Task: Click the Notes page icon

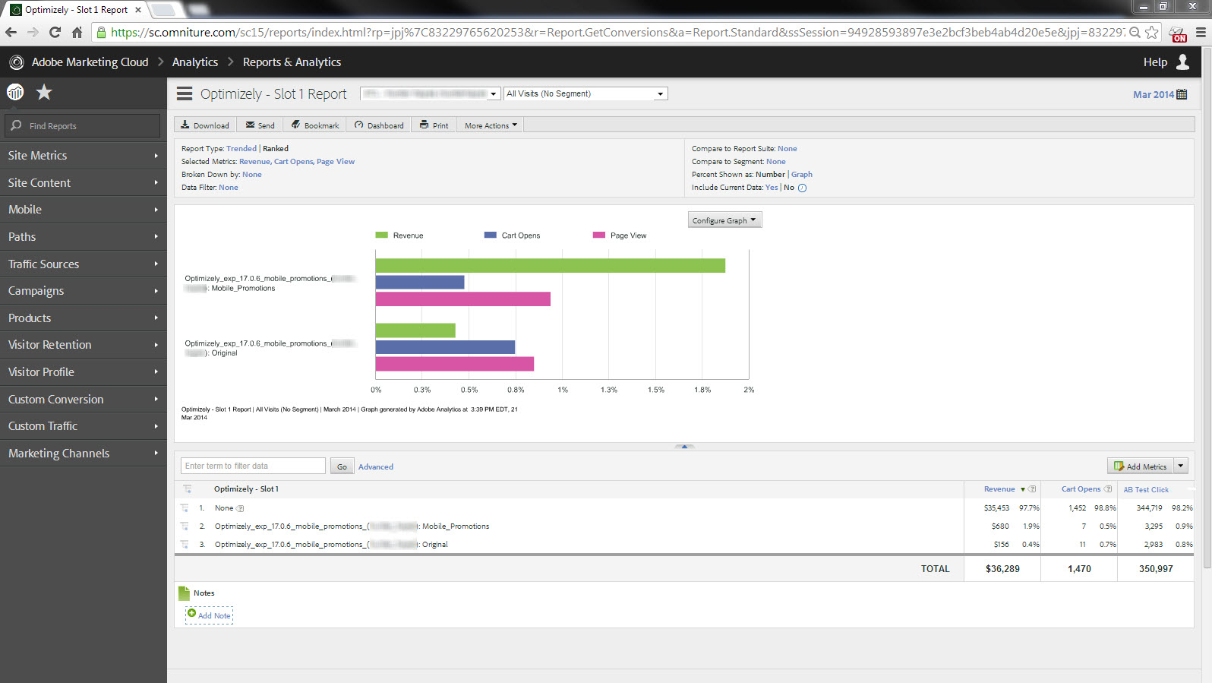Action: (x=184, y=593)
